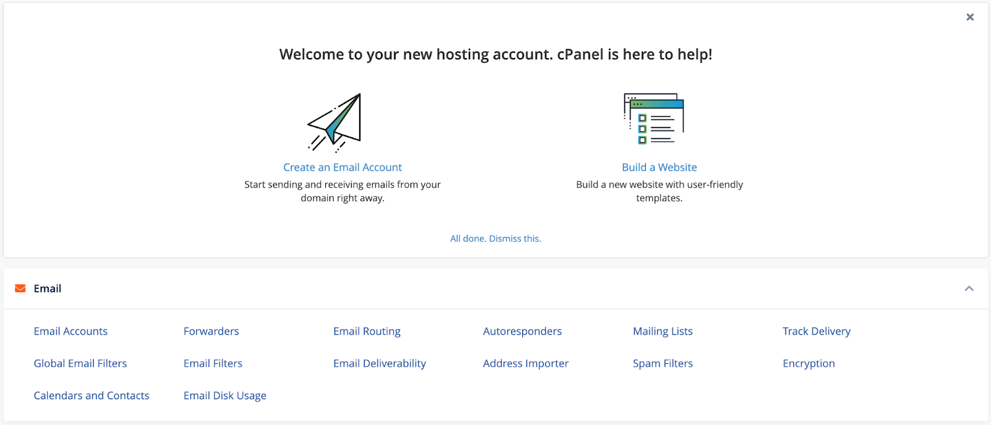Open Spam Filters
991x425 pixels.
(x=663, y=364)
